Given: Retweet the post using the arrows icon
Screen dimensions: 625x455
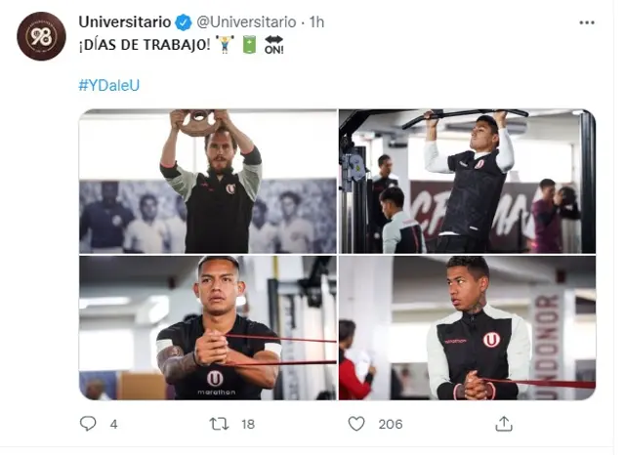Looking at the screenshot, I should click(x=222, y=424).
